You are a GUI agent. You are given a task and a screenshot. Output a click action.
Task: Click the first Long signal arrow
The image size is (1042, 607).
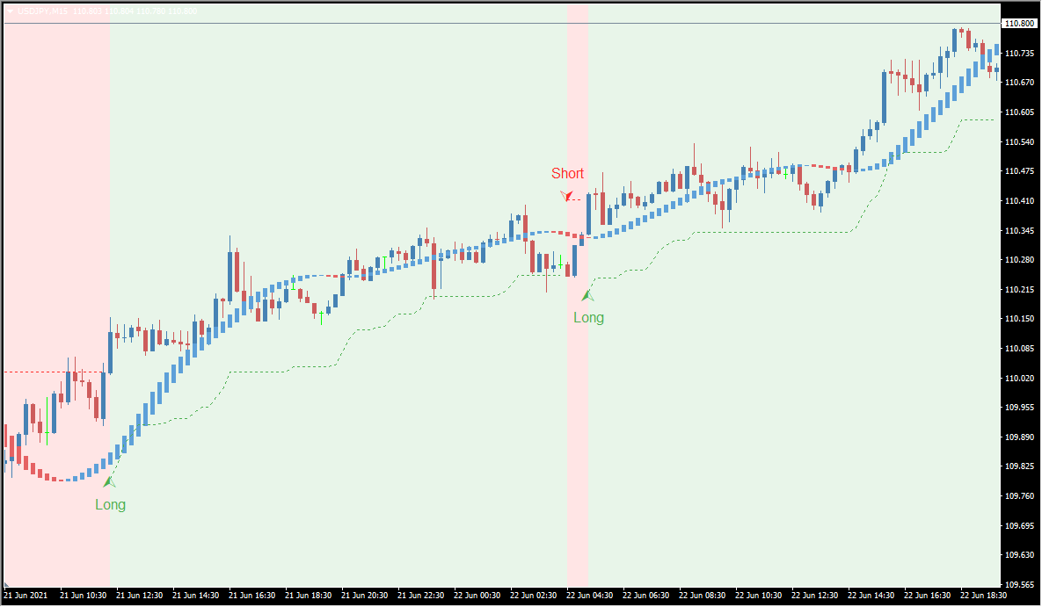pyautogui.click(x=109, y=481)
